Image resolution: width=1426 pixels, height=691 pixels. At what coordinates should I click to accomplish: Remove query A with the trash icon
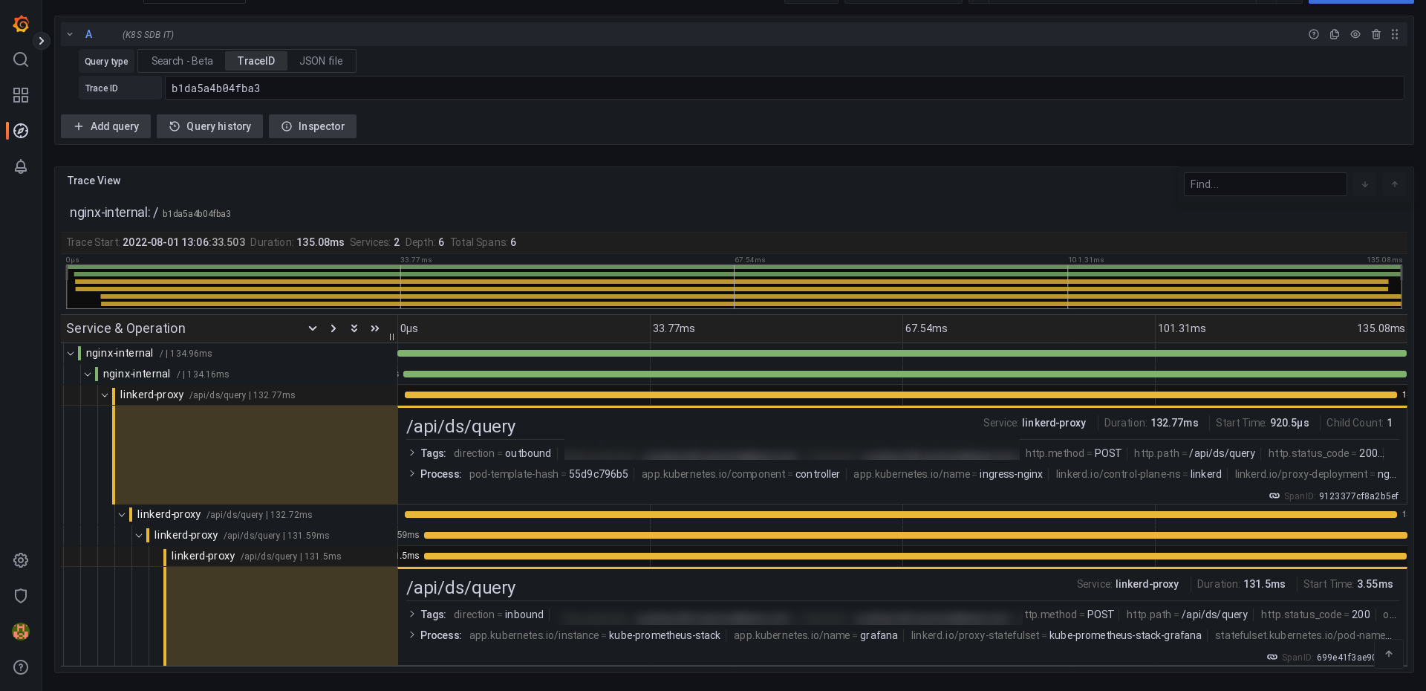pos(1376,34)
